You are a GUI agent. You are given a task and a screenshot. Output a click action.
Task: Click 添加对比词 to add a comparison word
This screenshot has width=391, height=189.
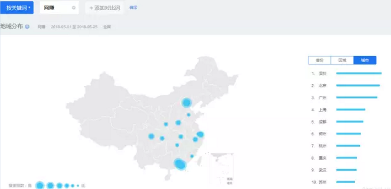point(105,8)
